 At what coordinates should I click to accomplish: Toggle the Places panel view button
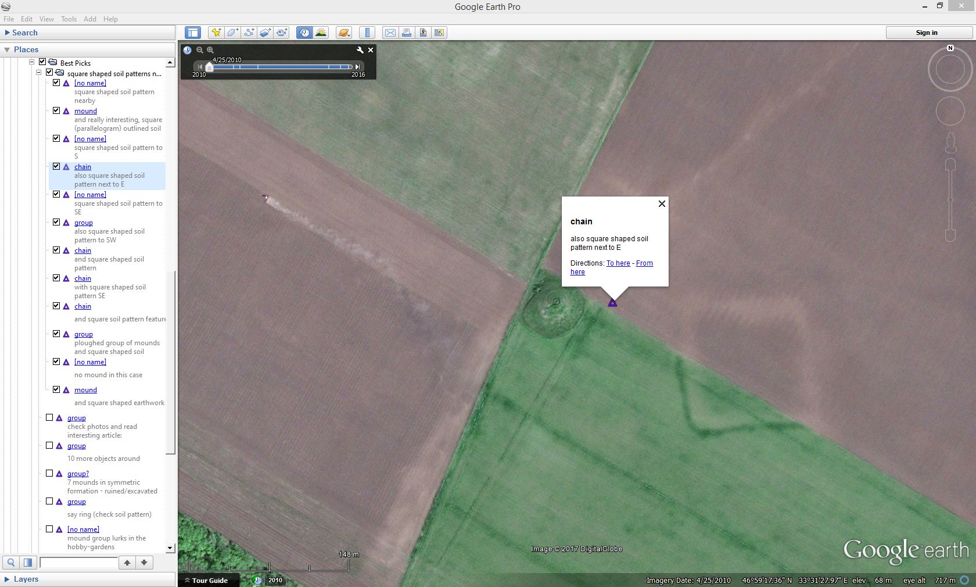(28, 563)
